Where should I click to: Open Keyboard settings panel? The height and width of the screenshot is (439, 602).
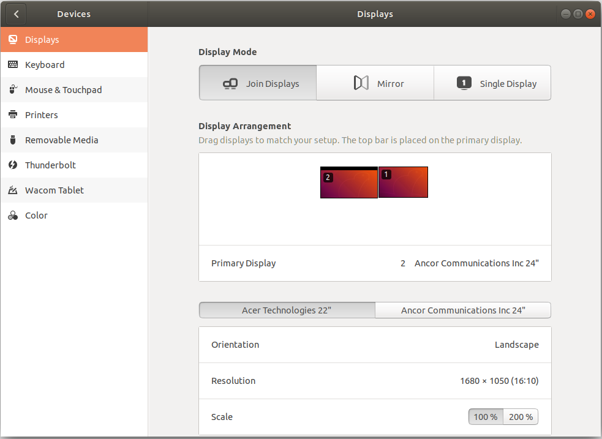coord(74,64)
